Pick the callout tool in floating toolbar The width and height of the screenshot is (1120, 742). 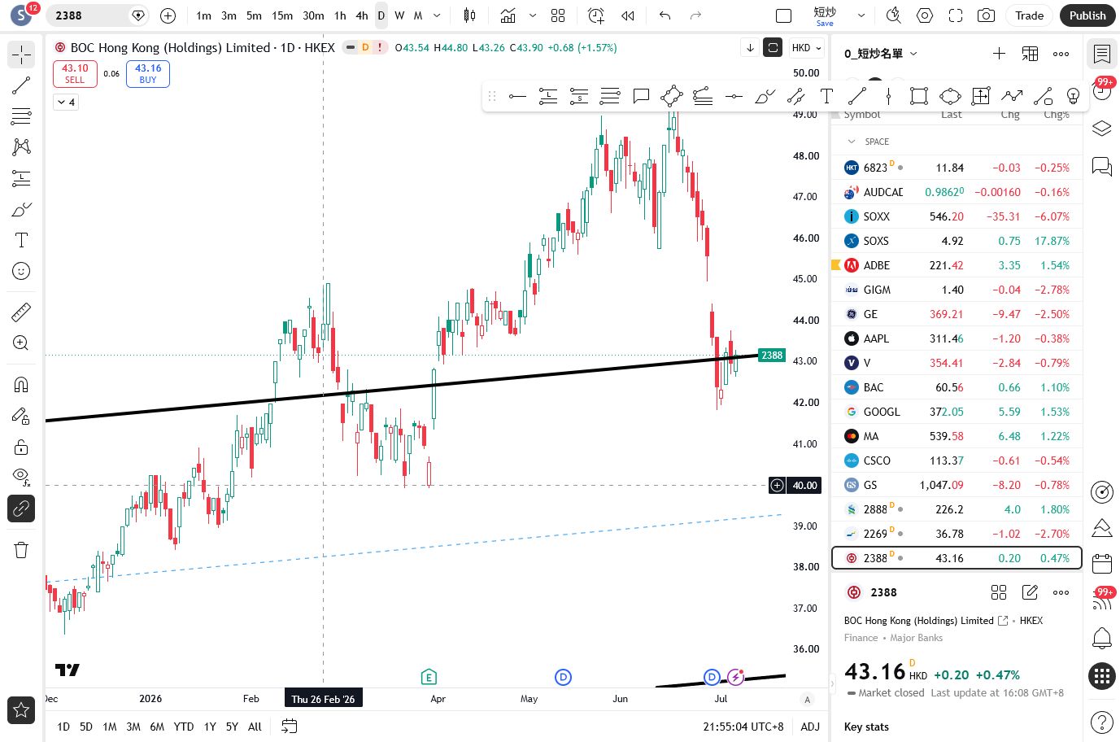(641, 97)
